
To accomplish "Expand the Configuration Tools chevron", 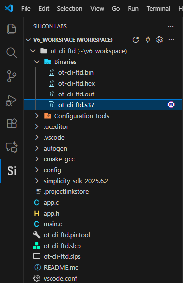I will pyautogui.click(x=37, y=116).
